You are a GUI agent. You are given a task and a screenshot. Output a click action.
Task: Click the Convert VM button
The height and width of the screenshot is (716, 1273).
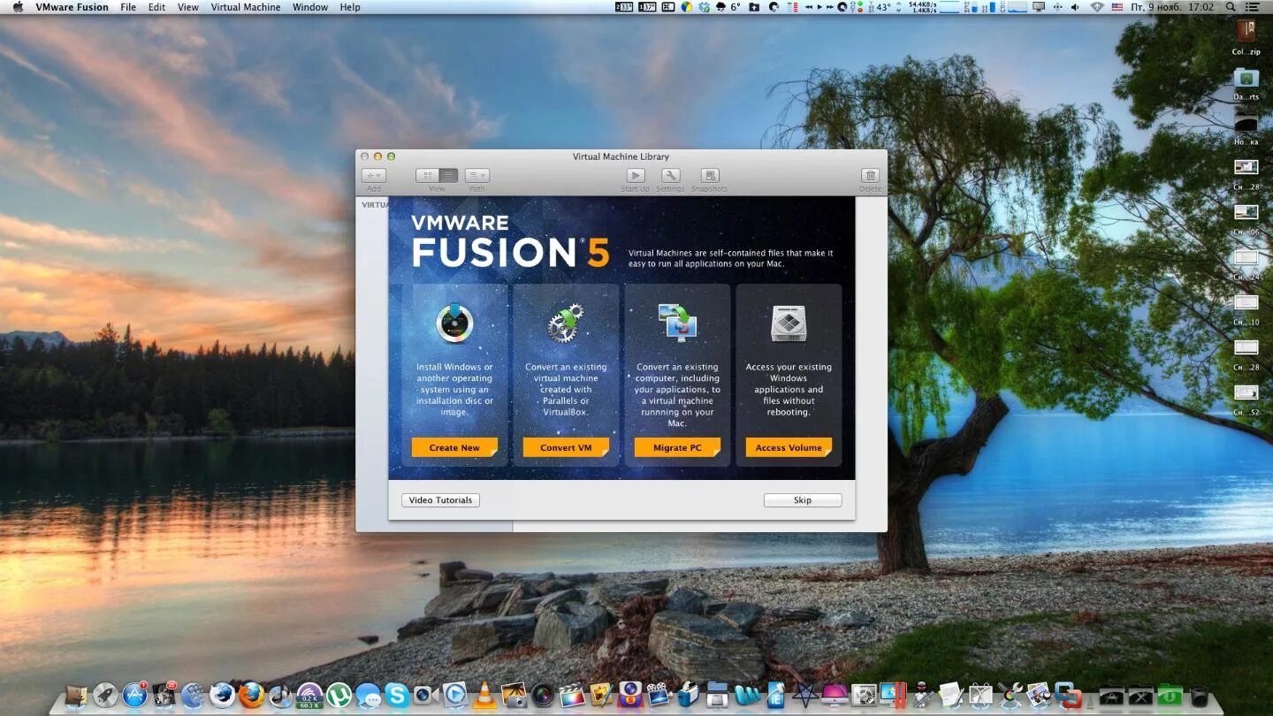click(x=566, y=447)
